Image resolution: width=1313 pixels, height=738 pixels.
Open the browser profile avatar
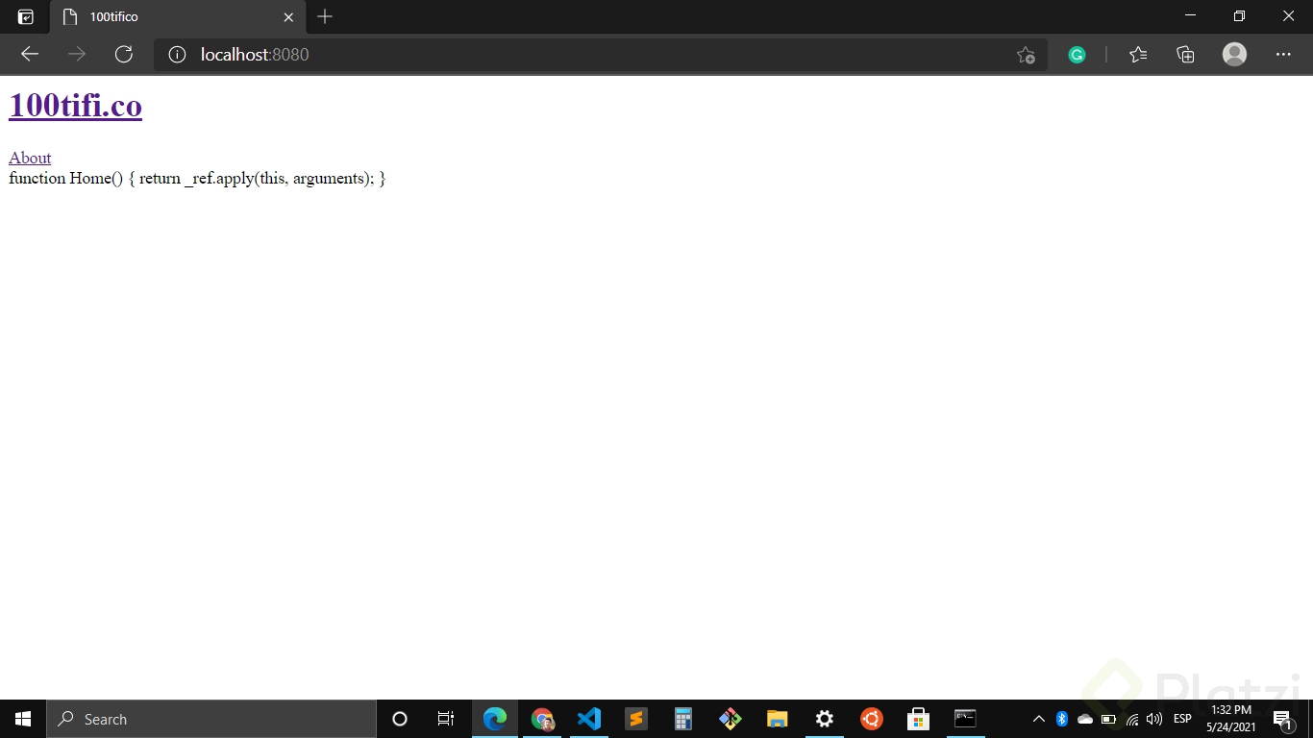pos(1234,55)
